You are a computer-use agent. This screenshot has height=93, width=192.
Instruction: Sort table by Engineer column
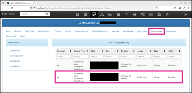(x=64, y=51)
